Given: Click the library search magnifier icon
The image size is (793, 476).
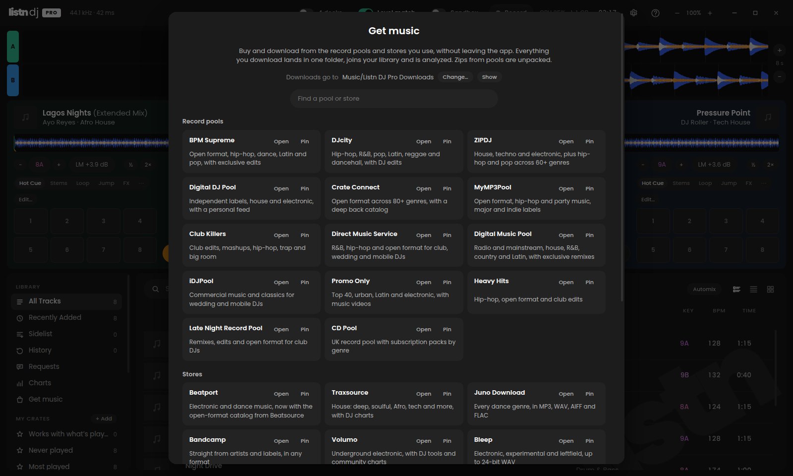Looking at the screenshot, I should click(156, 289).
